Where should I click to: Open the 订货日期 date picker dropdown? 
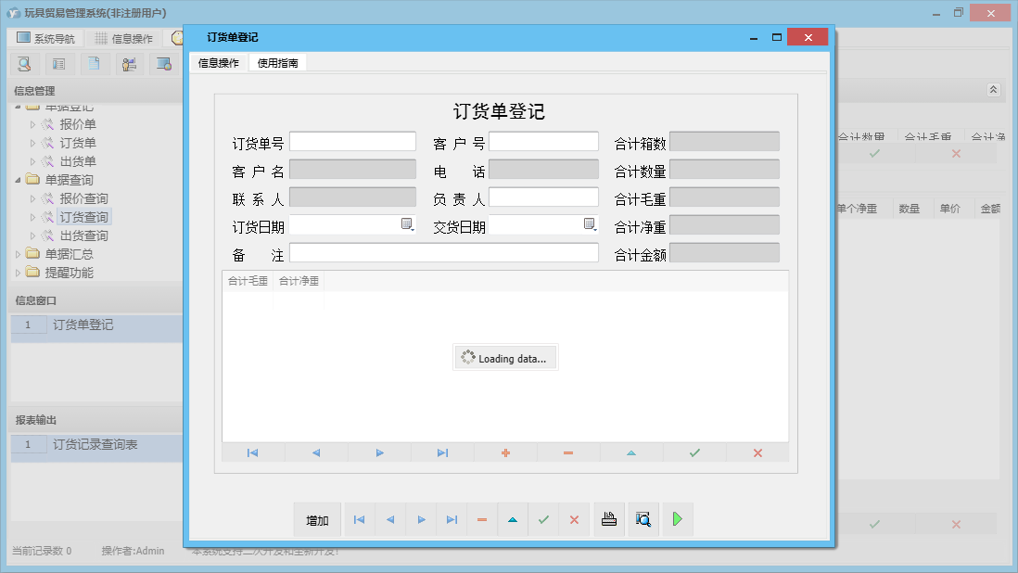(x=405, y=224)
